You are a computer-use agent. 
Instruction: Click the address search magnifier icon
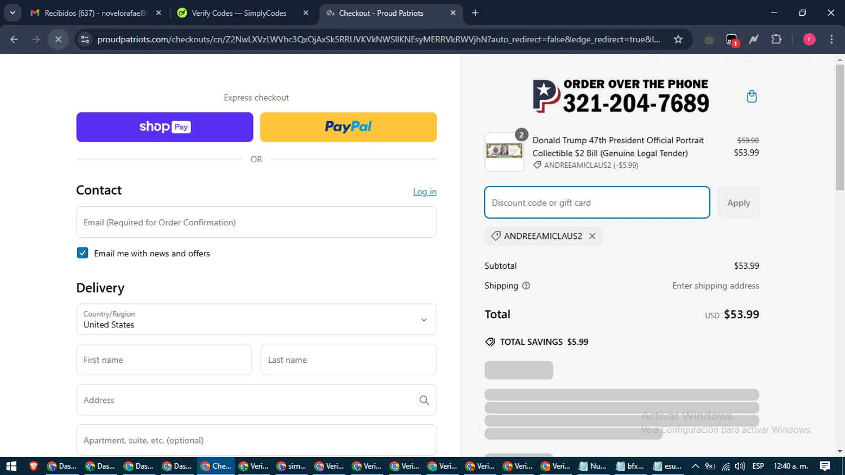424,400
